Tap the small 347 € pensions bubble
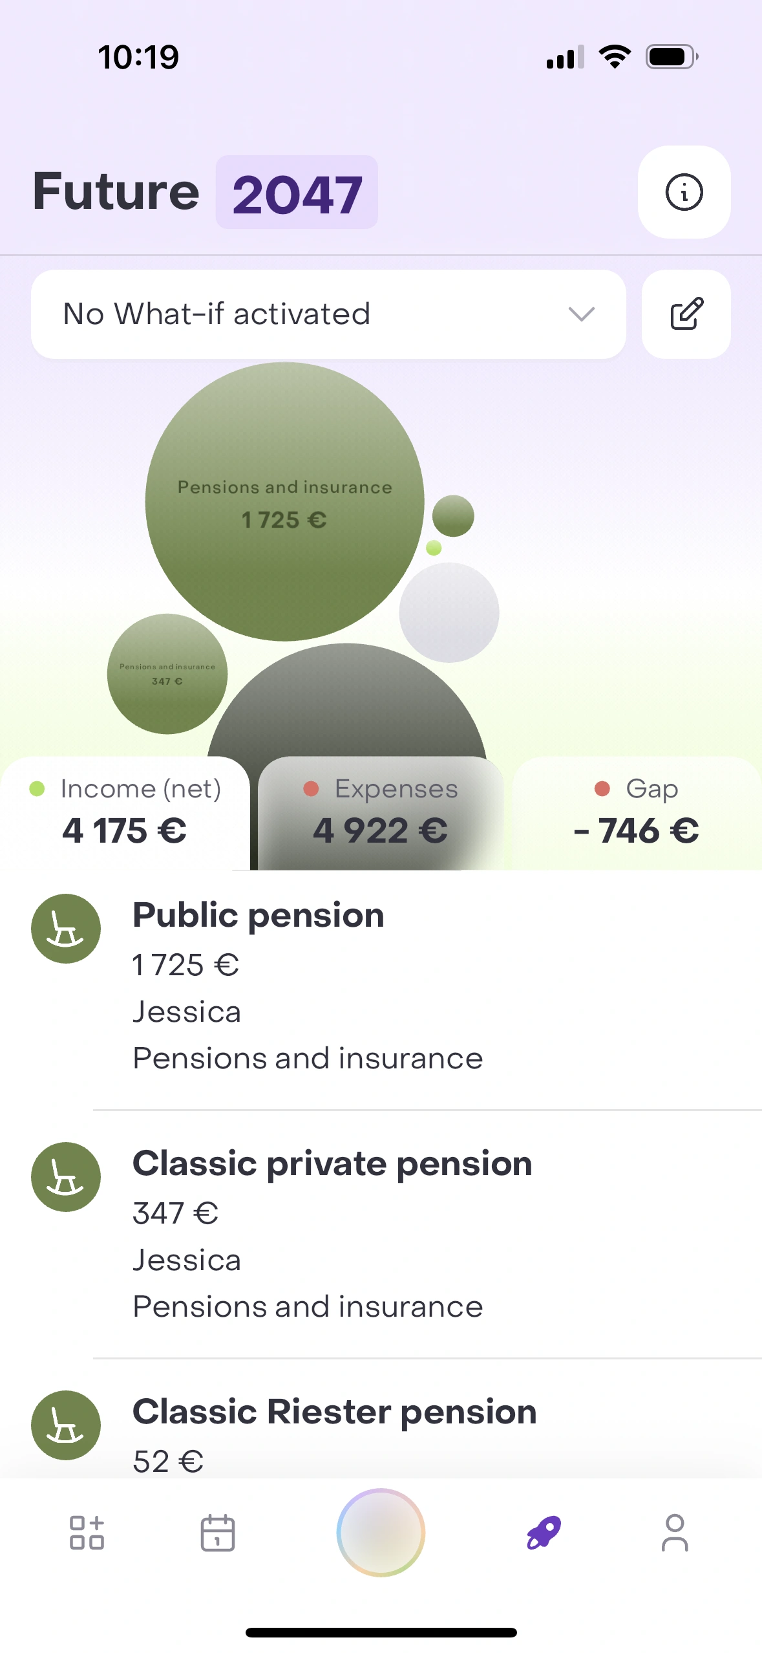This screenshot has width=762, height=1653. 167,674
